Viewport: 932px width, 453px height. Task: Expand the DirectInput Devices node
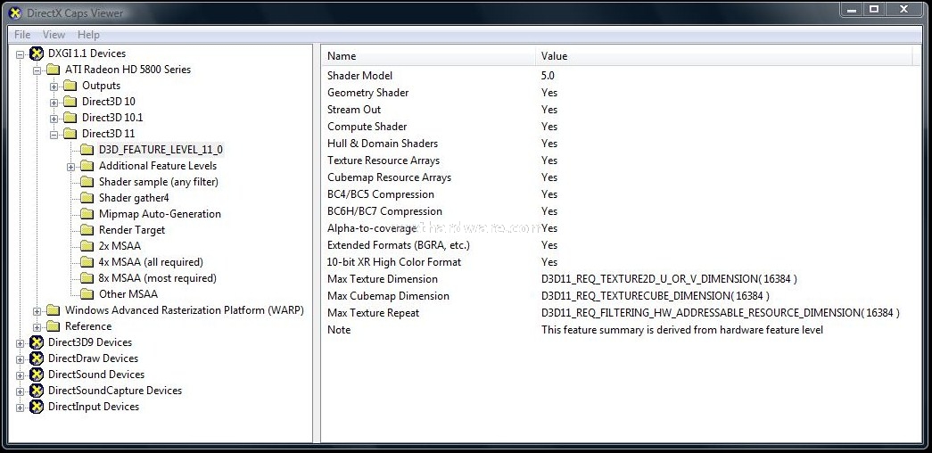(x=21, y=408)
